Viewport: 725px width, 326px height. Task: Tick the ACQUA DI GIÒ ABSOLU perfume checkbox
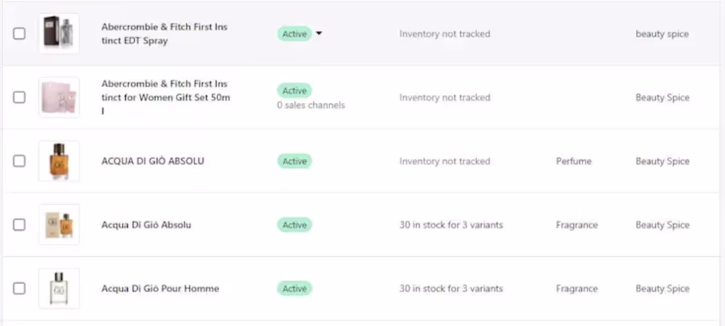click(19, 161)
